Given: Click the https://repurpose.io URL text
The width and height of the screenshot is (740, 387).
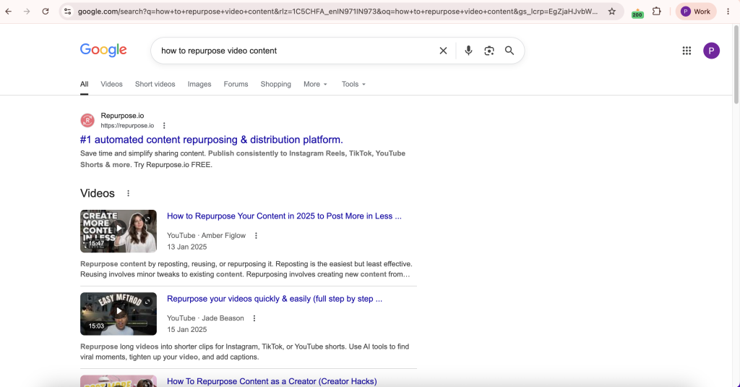Looking at the screenshot, I should pos(127,126).
